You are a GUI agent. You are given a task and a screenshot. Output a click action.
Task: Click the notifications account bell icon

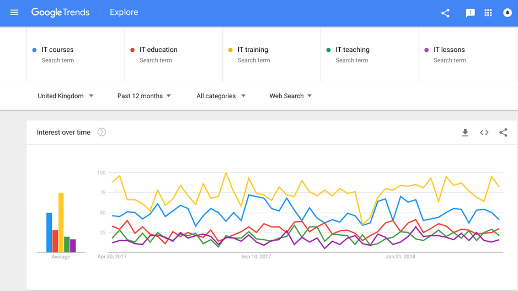click(x=507, y=13)
